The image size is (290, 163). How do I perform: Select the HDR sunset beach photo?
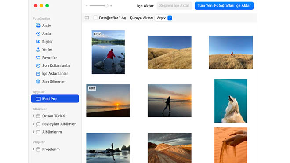(x=108, y=101)
